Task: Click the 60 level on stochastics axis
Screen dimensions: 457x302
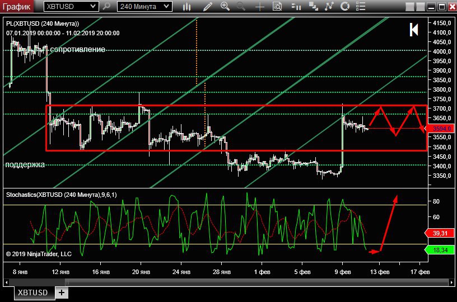Action: pyautogui.click(x=436, y=217)
